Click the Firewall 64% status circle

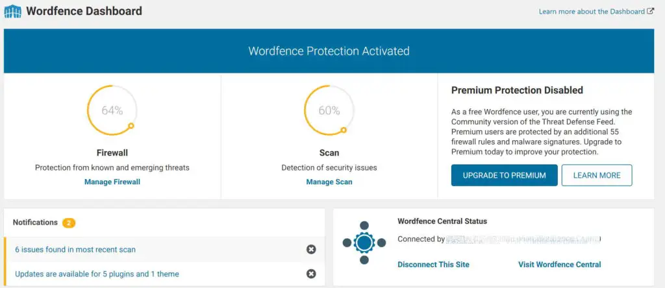coord(112,110)
